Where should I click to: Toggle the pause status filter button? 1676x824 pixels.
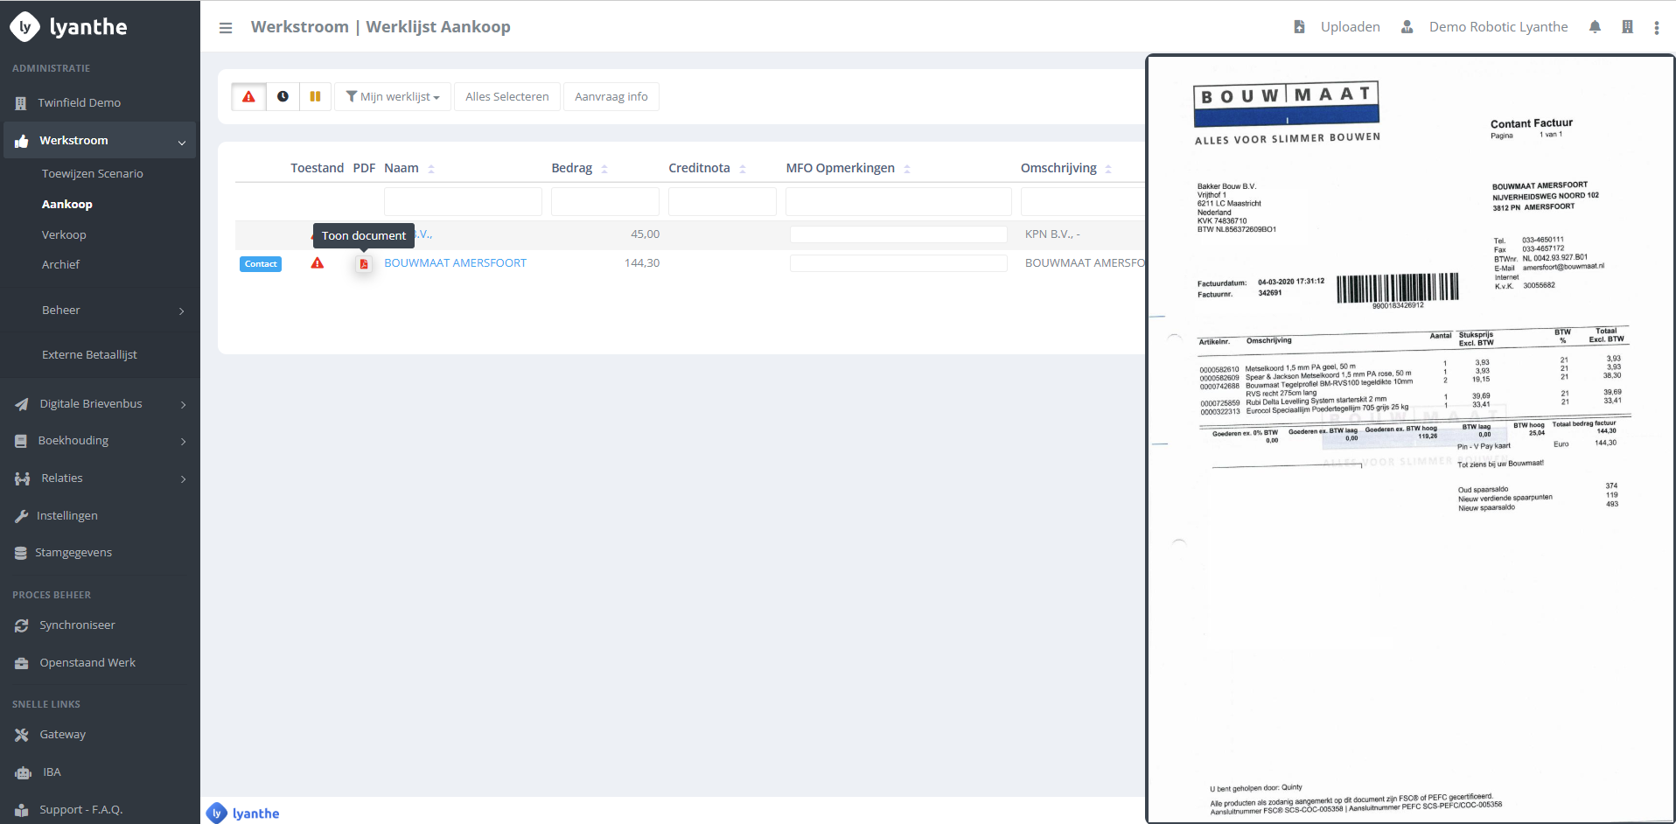[x=315, y=97]
